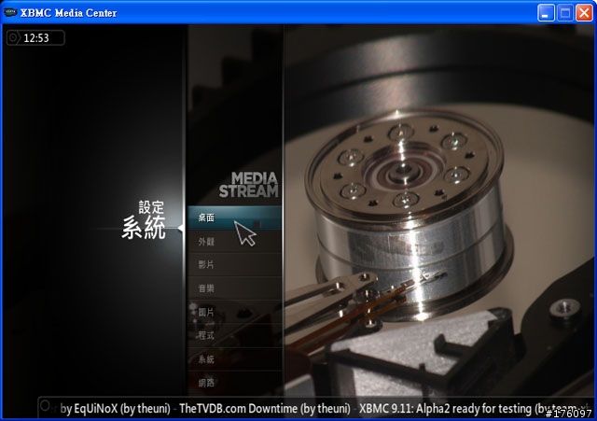The height and width of the screenshot is (421, 597).
Task: Open the 系統 submenu entry
Action: (x=234, y=358)
